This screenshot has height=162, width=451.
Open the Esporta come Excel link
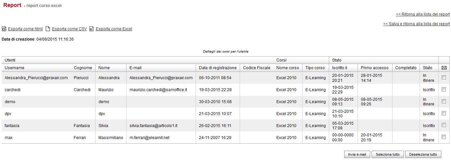(114, 29)
